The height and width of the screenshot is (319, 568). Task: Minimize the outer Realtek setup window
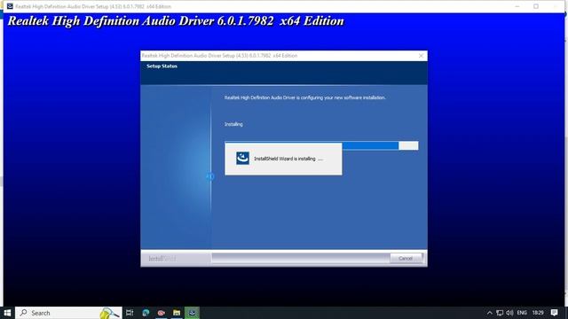(x=517, y=6)
